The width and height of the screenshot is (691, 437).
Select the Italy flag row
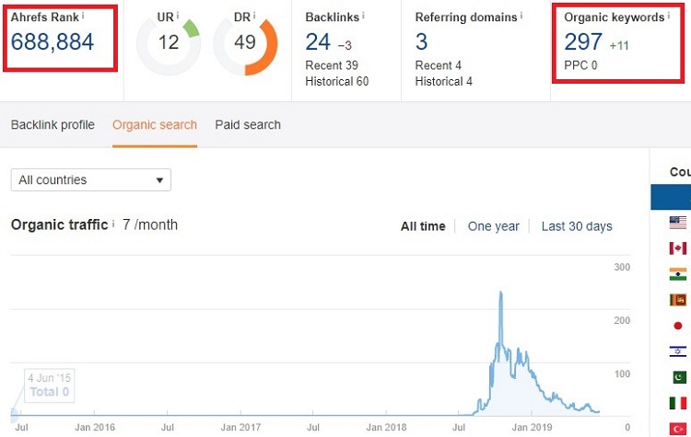click(x=678, y=403)
